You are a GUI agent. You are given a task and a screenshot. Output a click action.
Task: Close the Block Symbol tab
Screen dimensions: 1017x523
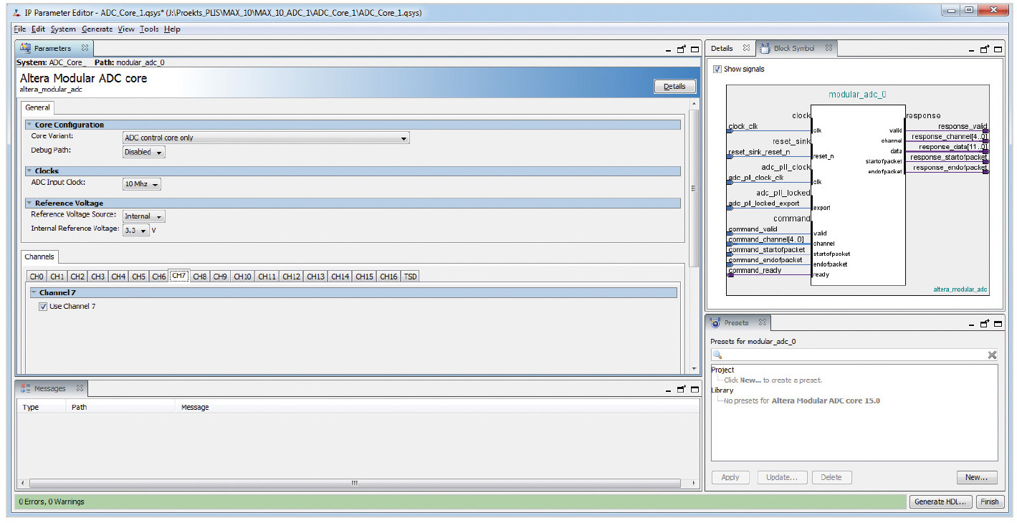click(829, 48)
